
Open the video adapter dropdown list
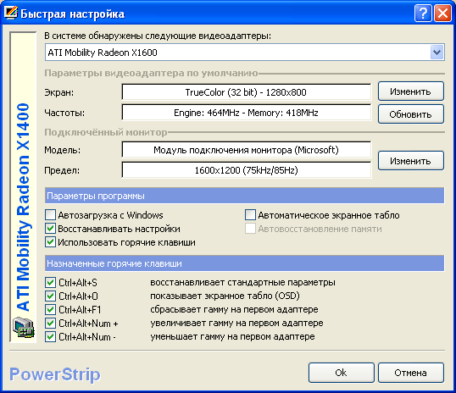point(437,53)
